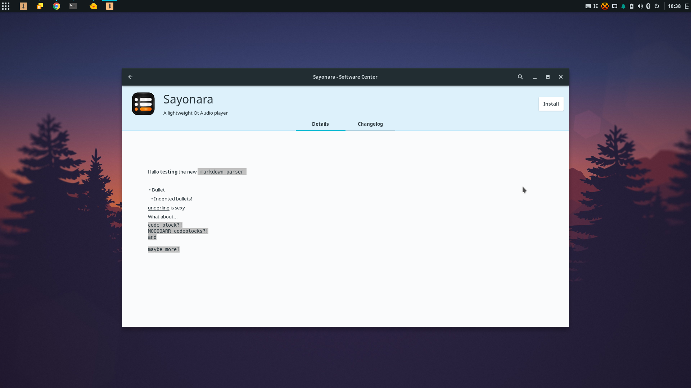Install the Sayonara application
This screenshot has width=691, height=388.
pos(551,104)
